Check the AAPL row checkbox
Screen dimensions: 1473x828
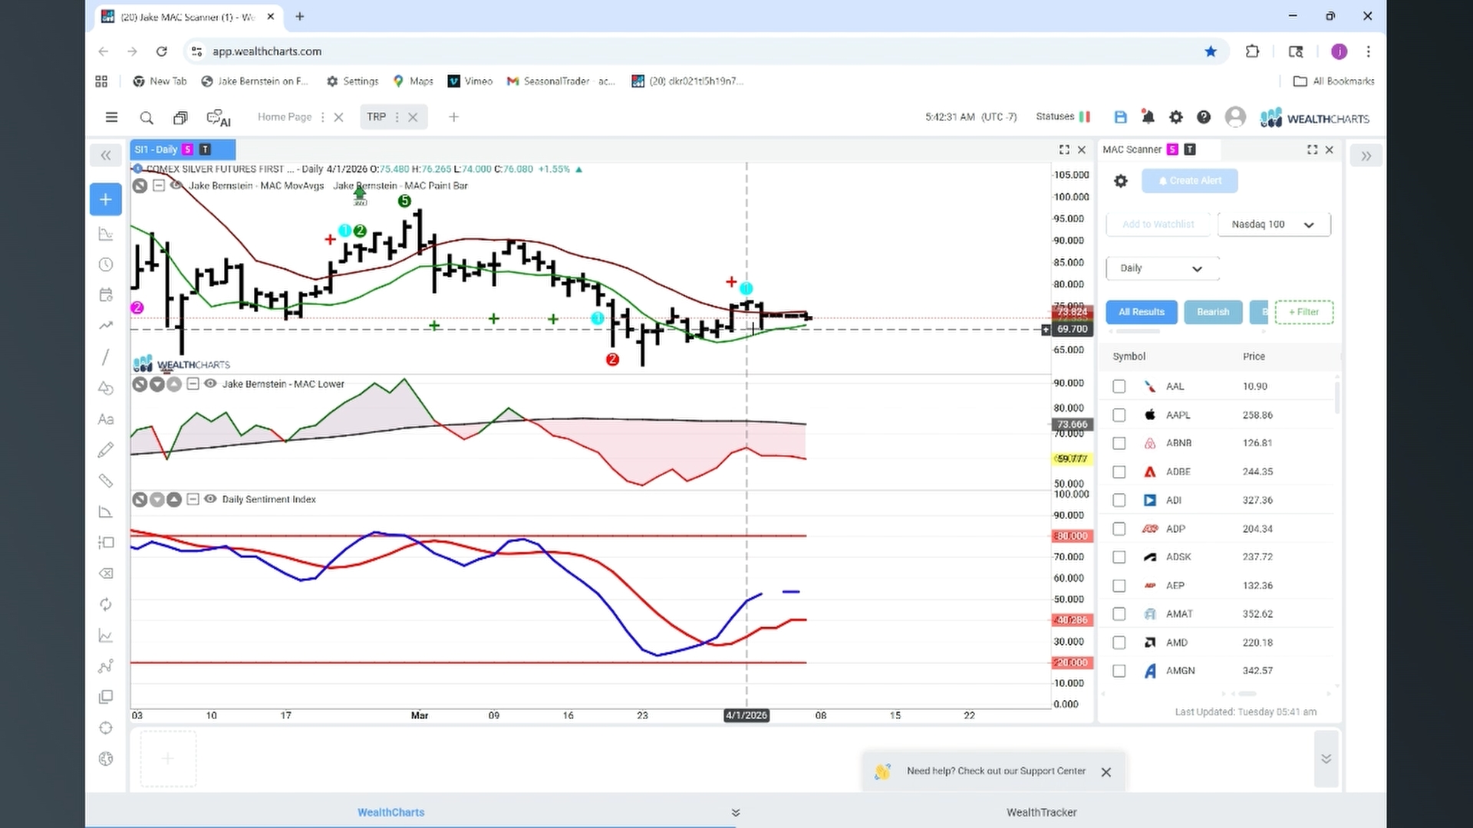tap(1119, 415)
